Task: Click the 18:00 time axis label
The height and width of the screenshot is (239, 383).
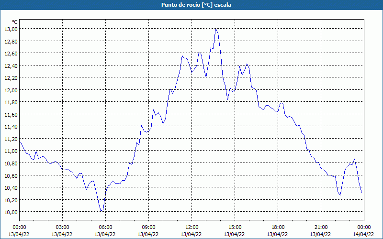Action: [x=278, y=228]
